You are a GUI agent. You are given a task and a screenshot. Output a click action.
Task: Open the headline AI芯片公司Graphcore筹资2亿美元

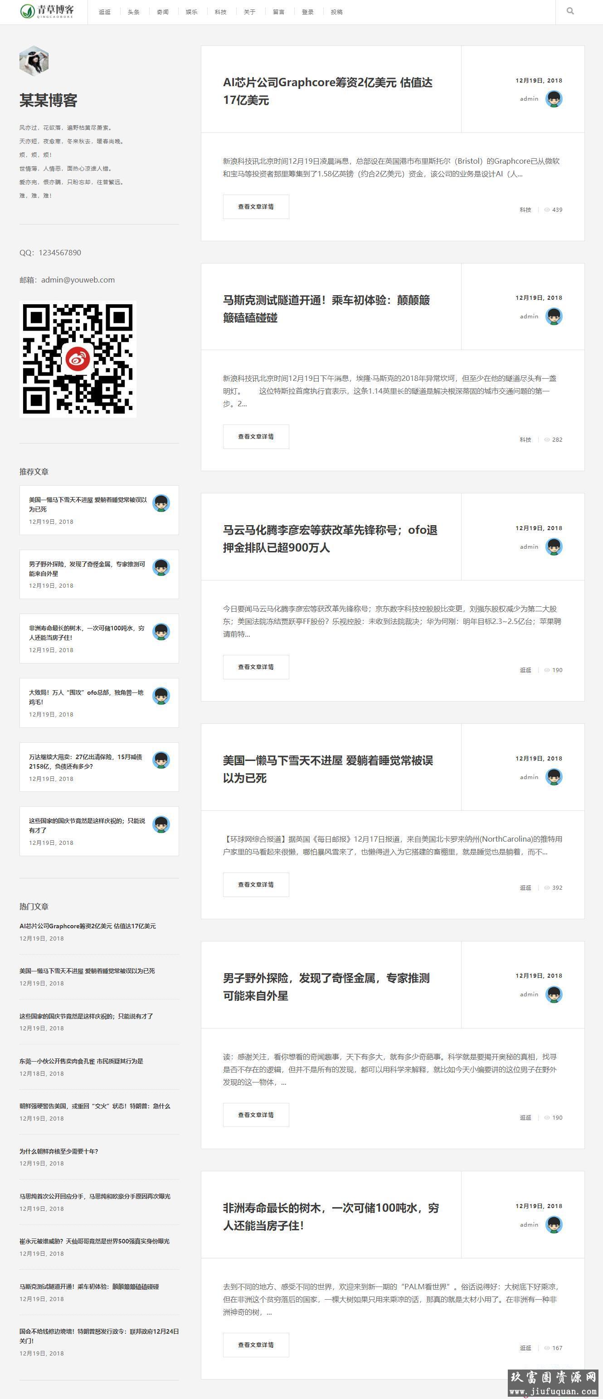[x=328, y=91]
